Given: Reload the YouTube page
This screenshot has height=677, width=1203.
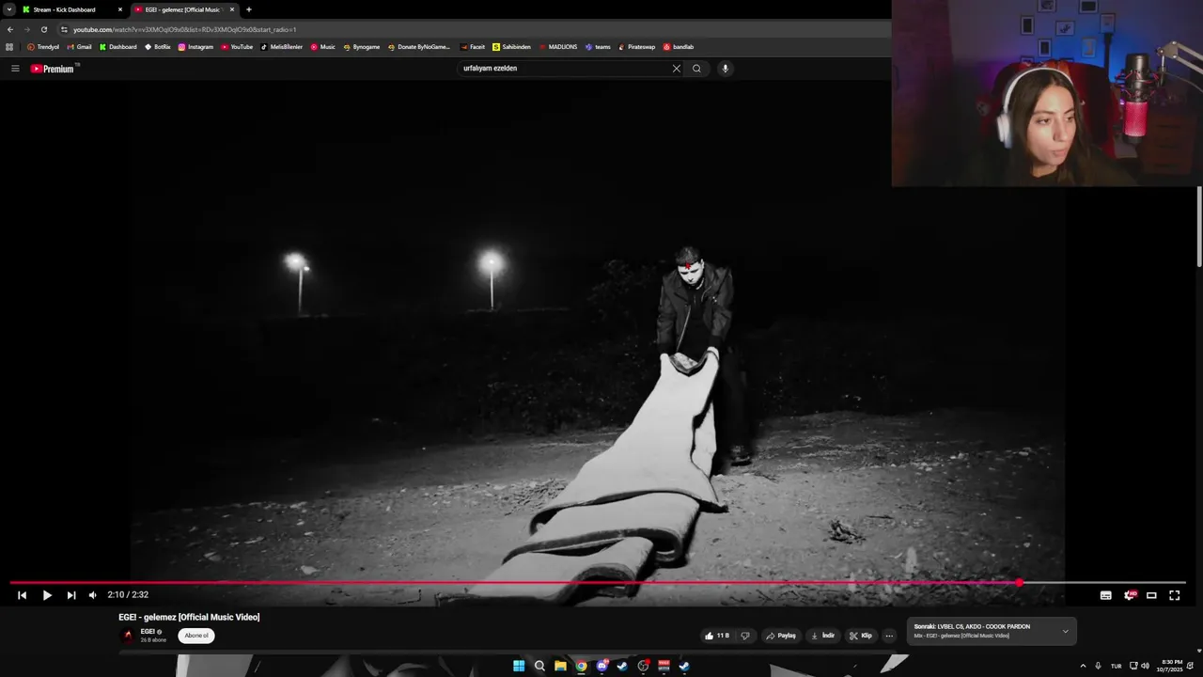Looking at the screenshot, I should tap(44, 29).
